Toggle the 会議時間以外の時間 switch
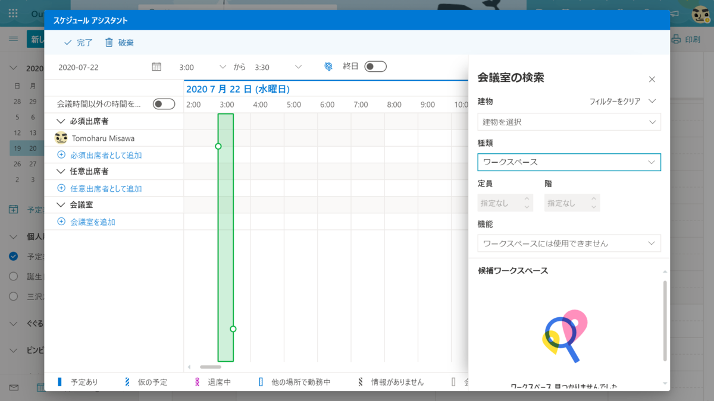 click(x=164, y=104)
